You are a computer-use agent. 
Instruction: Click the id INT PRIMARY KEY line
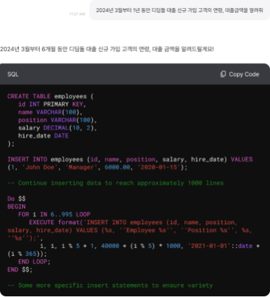(x=52, y=104)
